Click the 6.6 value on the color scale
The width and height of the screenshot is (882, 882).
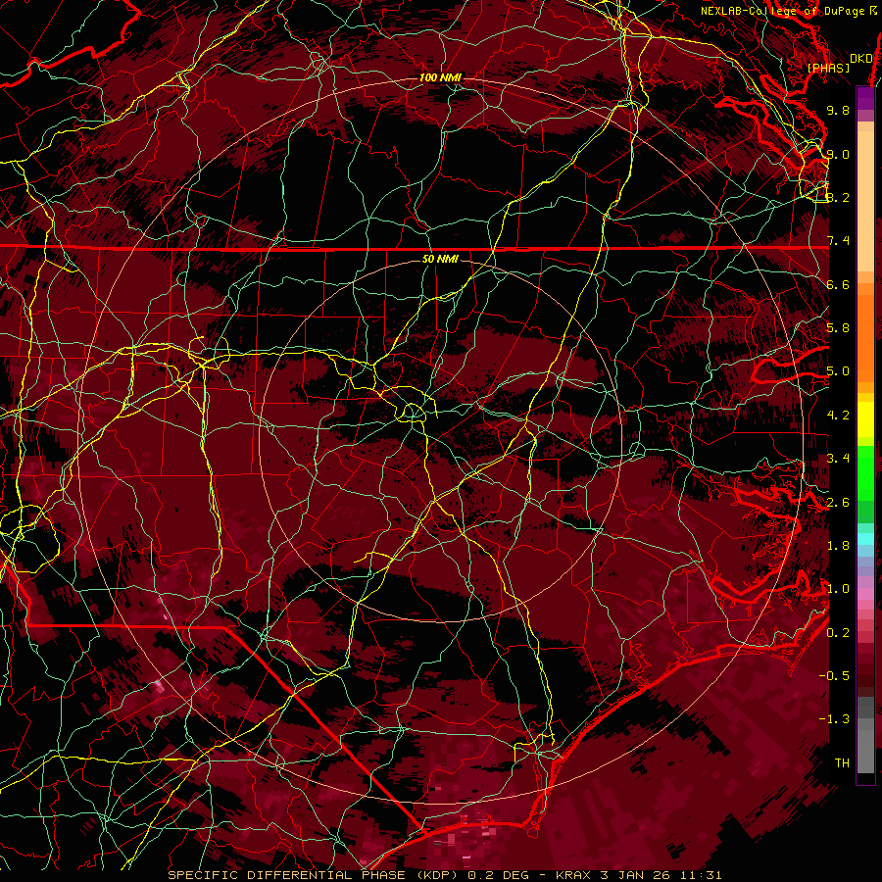pos(838,284)
